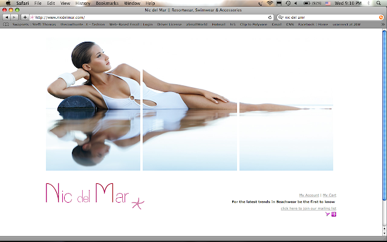The height and width of the screenshot is (242, 387).
Task: Open the thecoolhunte bookmark
Action: [x=71, y=24]
